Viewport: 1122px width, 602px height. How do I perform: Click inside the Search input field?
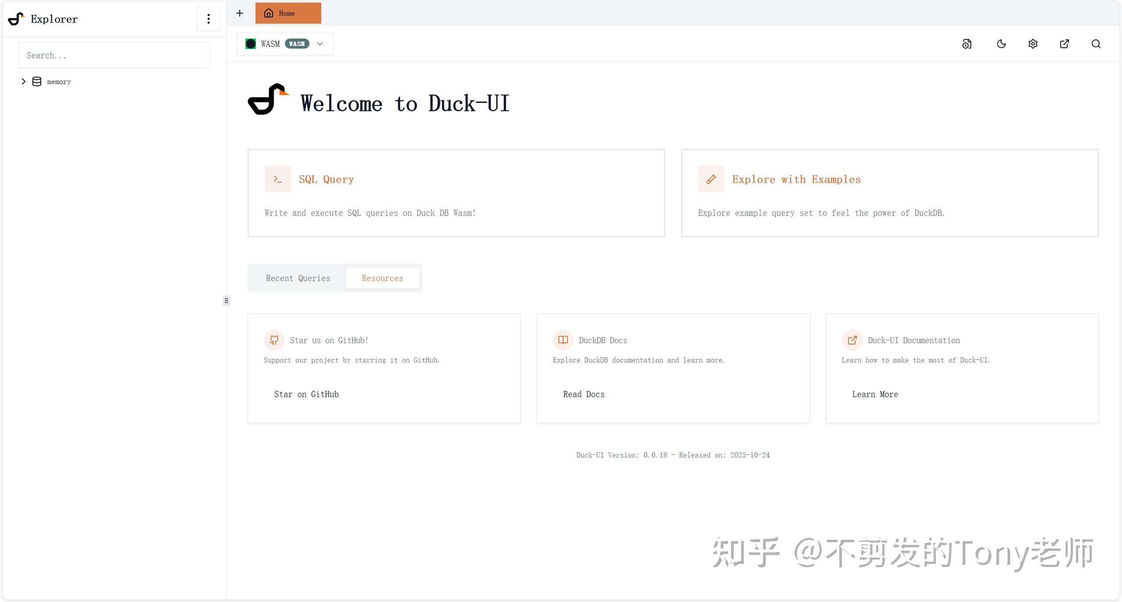click(x=114, y=55)
